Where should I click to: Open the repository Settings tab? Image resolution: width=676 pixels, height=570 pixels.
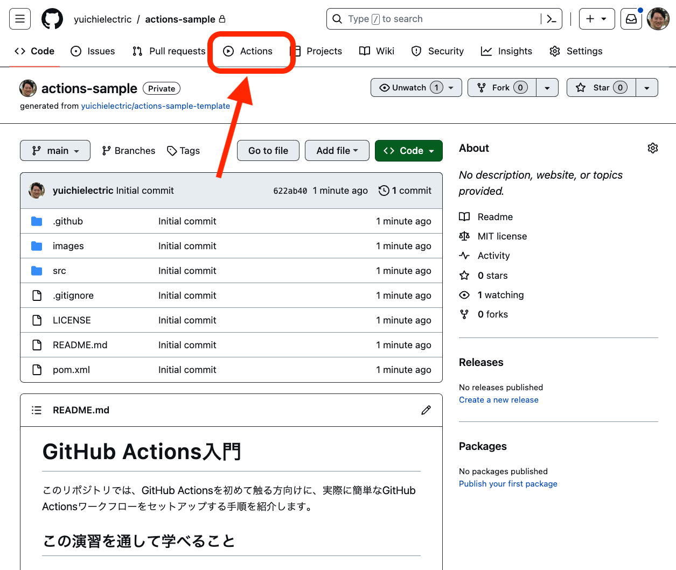pyautogui.click(x=576, y=51)
